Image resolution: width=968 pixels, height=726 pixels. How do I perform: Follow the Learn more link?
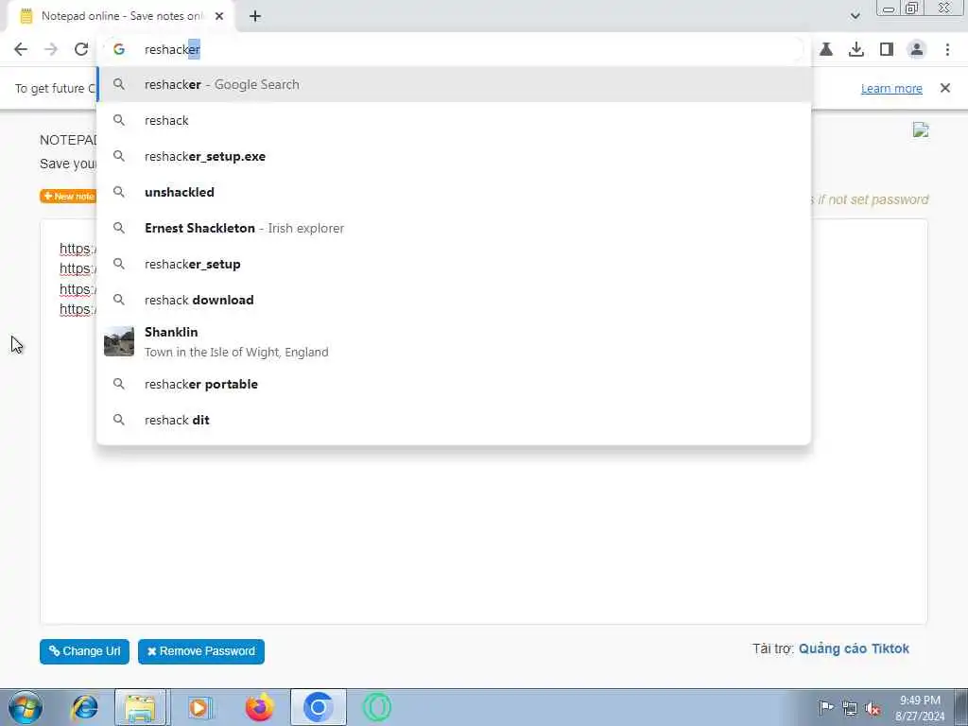click(891, 88)
